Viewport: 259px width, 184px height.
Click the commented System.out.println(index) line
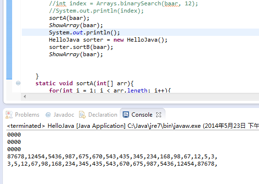coord(97,11)
